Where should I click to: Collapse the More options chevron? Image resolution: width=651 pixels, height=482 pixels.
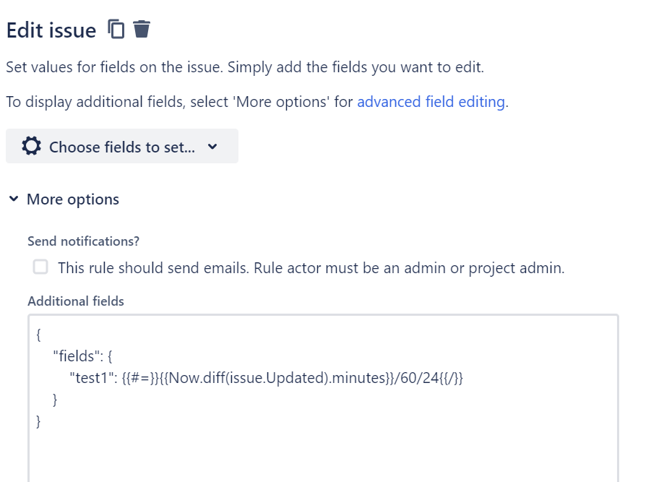(x=14, y=199)
